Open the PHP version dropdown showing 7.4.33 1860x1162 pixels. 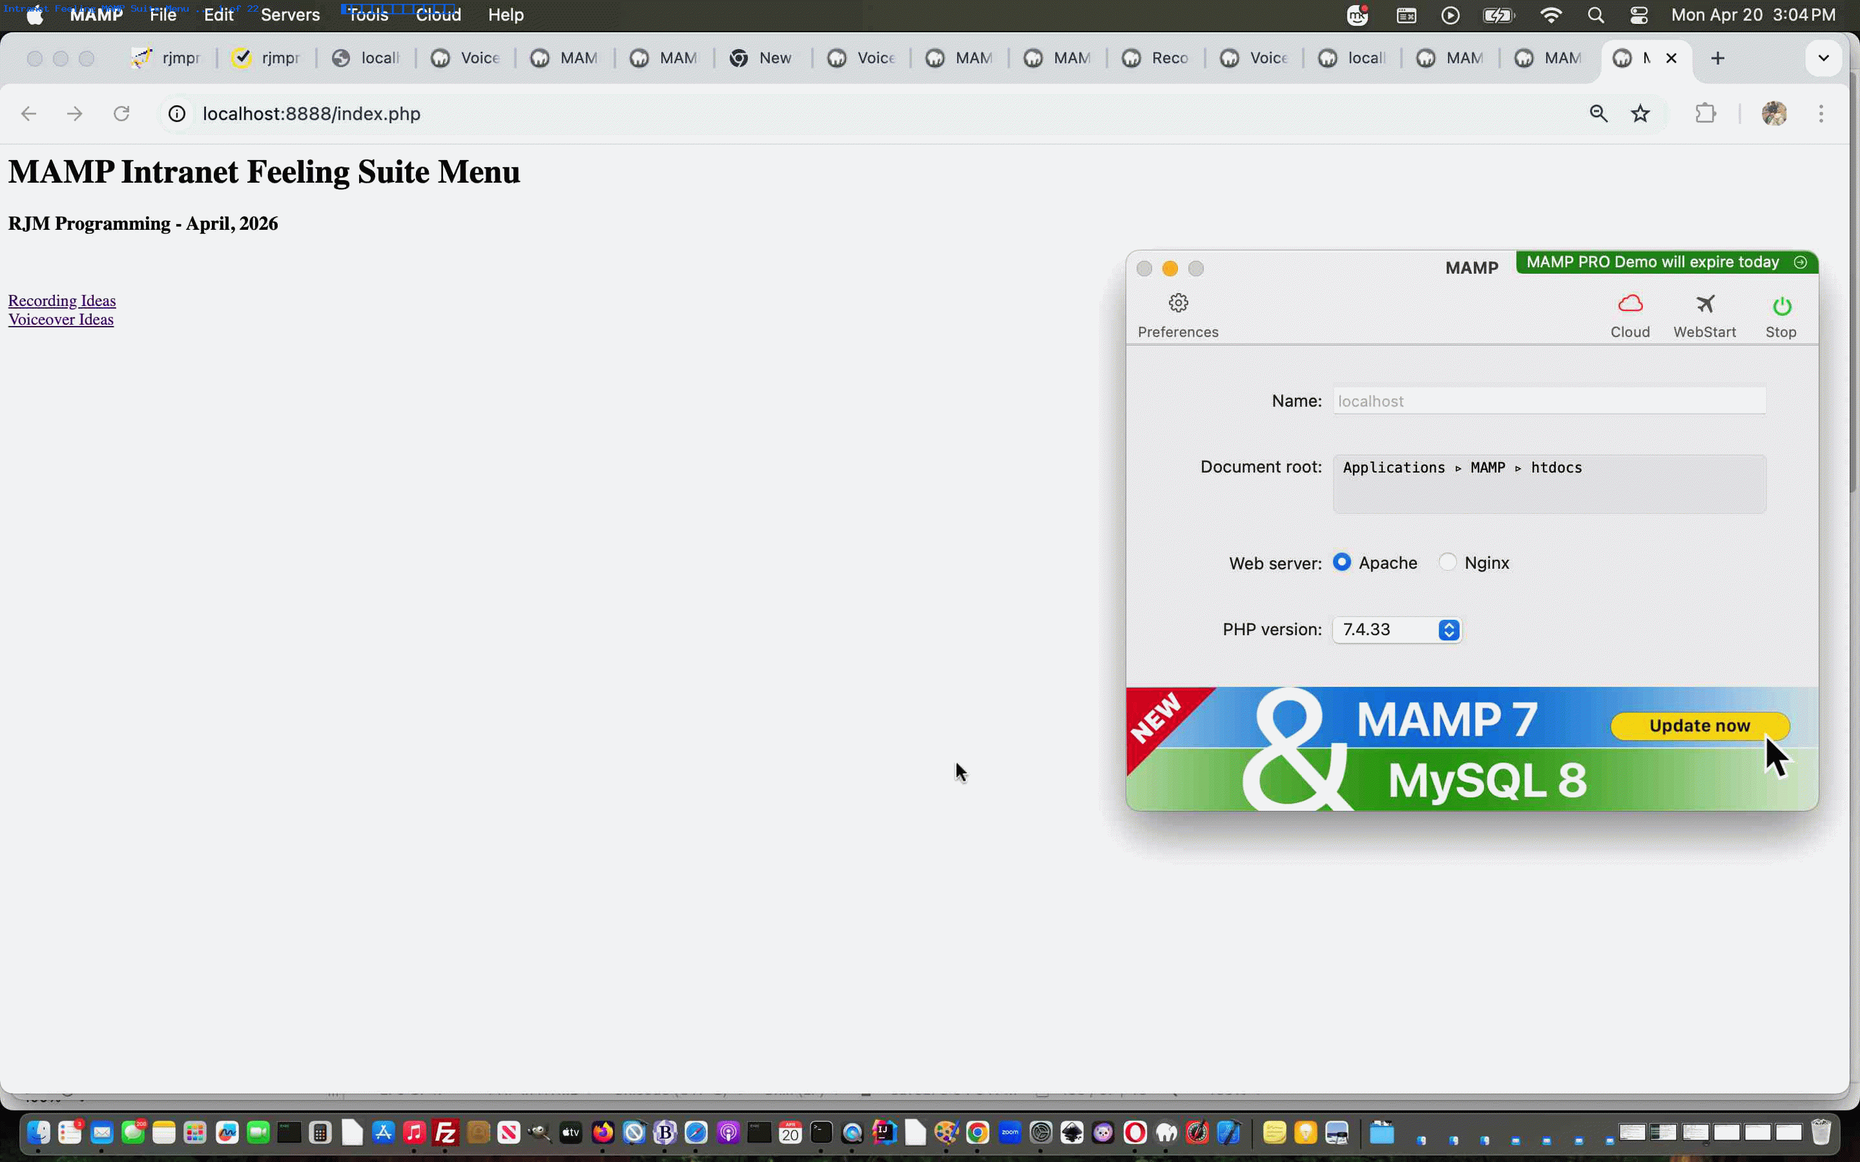point(1387,629)
